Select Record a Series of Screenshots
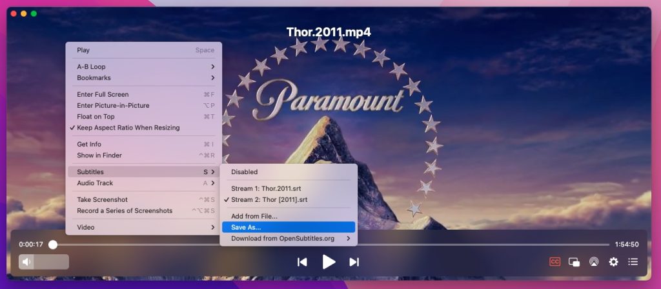Image resolution: width=661 pixels, height=289 pixels. pos(144,211)
